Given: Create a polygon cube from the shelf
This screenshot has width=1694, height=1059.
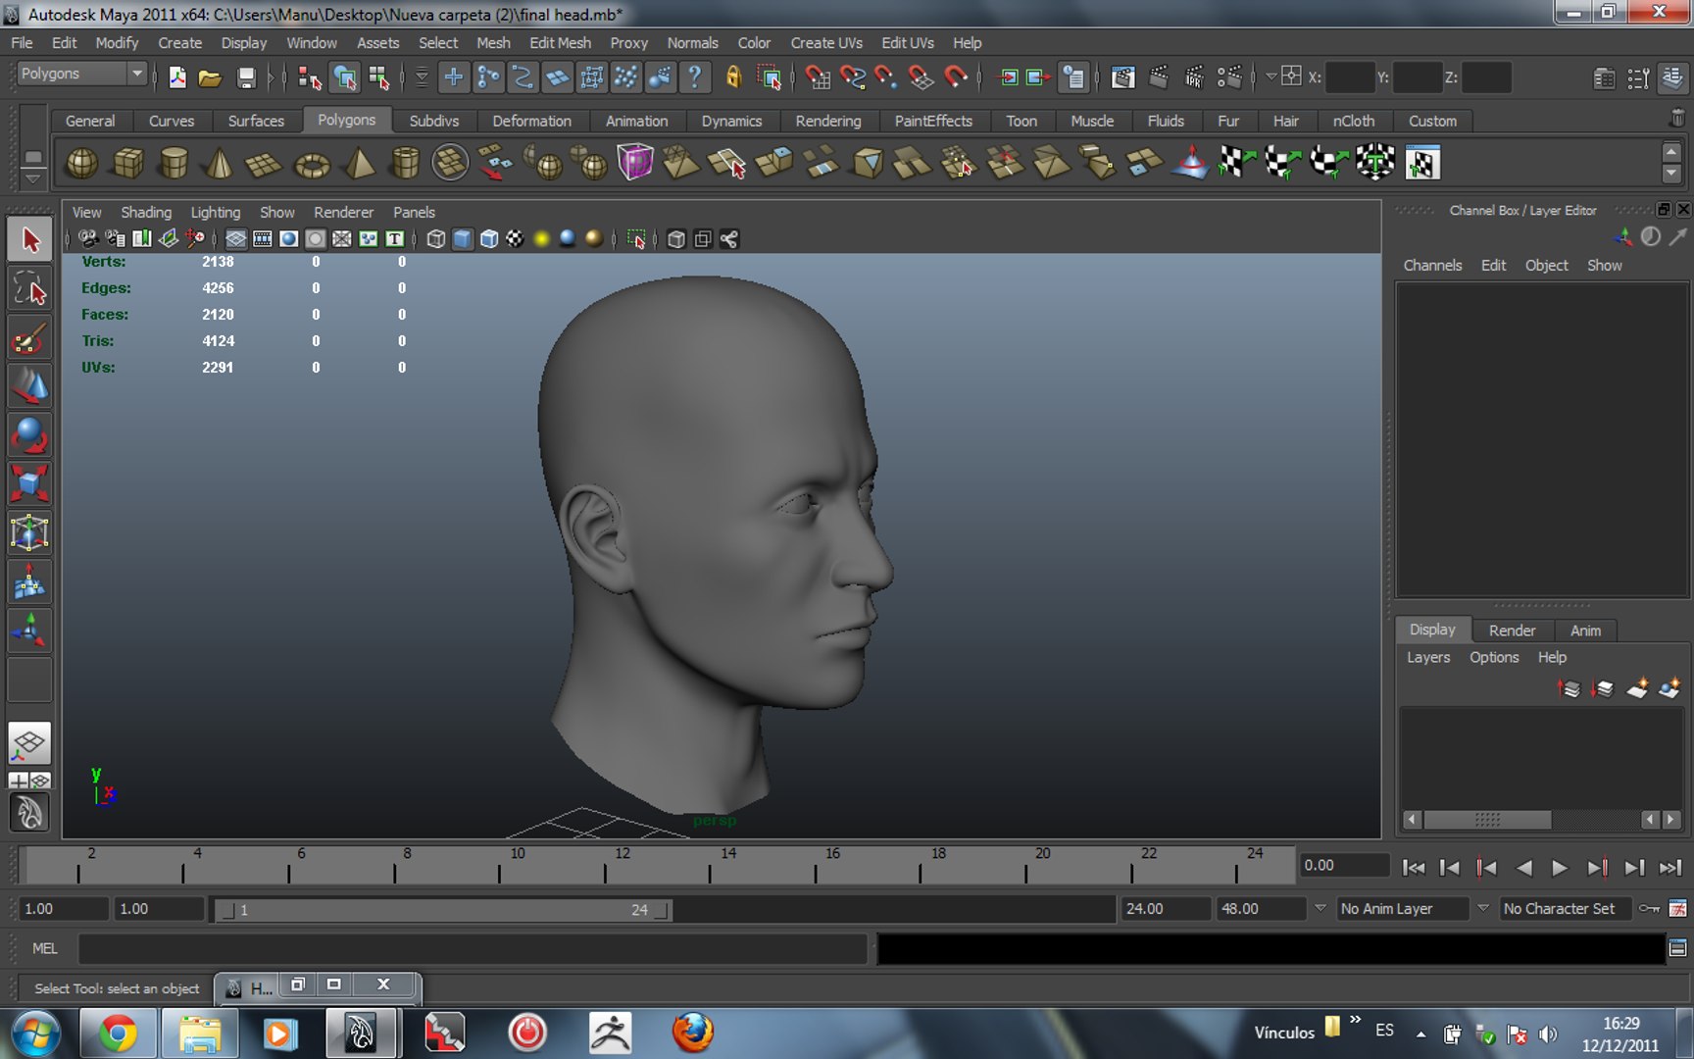Looking at the screenshot, I should pos(128,163).
